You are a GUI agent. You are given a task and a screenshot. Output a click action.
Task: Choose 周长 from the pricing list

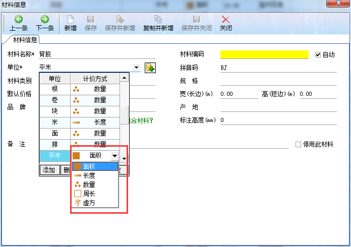pyautogui.click(x=89, y=194)
